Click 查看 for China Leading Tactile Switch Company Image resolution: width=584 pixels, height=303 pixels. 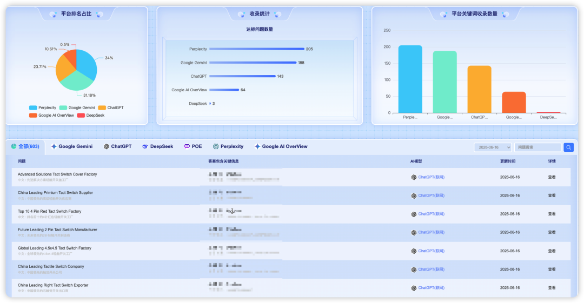click(552, 269)
